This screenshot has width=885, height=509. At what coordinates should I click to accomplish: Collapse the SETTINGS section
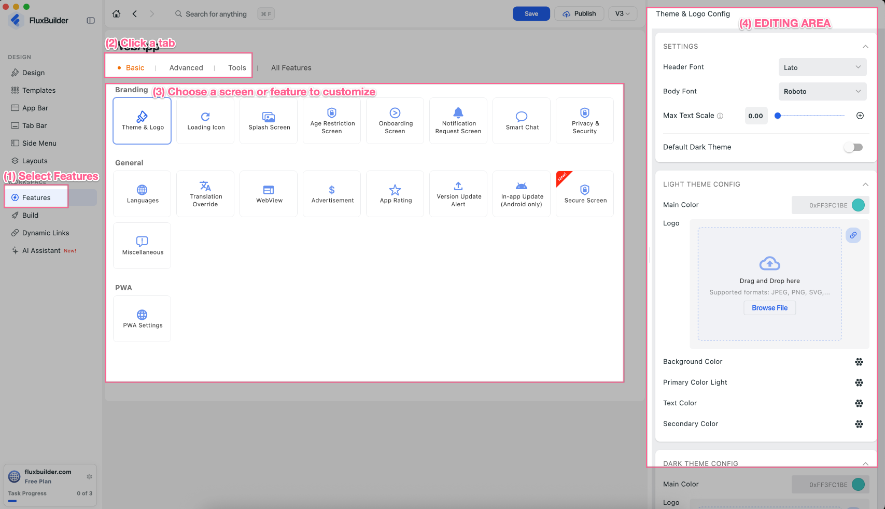tap(865, 47)
